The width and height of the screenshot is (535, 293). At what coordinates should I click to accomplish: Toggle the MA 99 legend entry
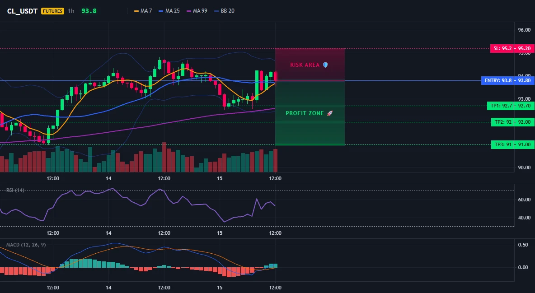(x=197, y=11)
